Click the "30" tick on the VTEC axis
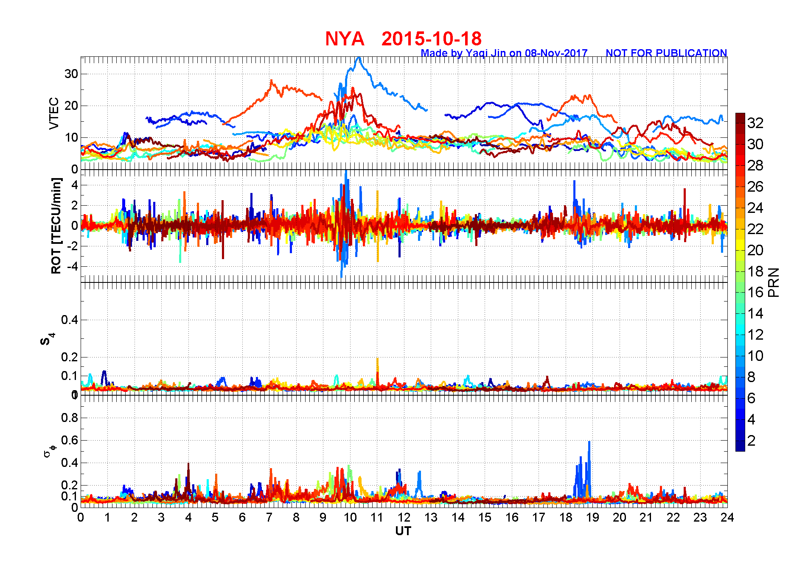Viewport: 808px width, 564px height. click(71, 74)
